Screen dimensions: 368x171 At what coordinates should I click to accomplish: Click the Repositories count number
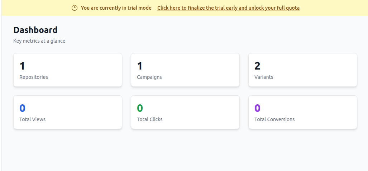[x=22, y=66]
